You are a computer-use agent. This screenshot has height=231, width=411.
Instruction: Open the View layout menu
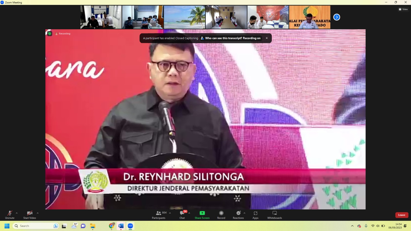403,9
